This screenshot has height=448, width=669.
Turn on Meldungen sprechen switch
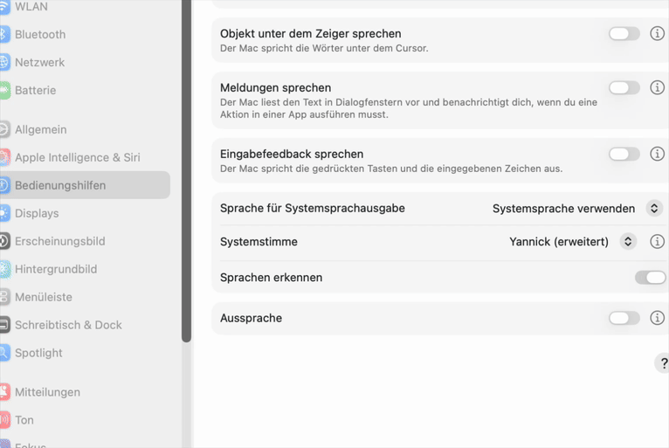624,88
